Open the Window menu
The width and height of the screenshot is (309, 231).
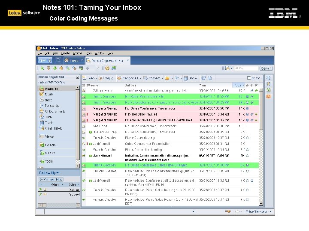pyautogui.click(x=99, y=53)
